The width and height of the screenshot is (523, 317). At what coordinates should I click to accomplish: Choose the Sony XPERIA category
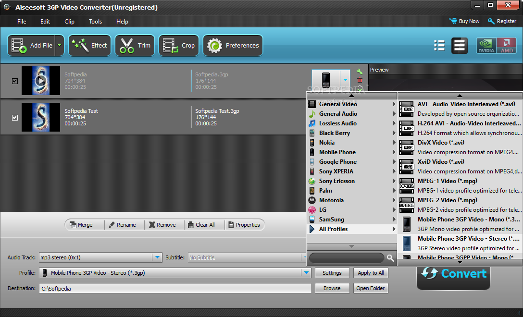[x=351, y=171]
